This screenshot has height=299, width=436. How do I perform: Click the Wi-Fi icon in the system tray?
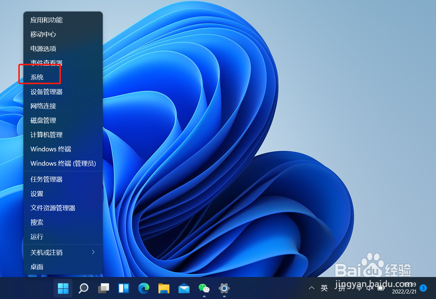359,288
